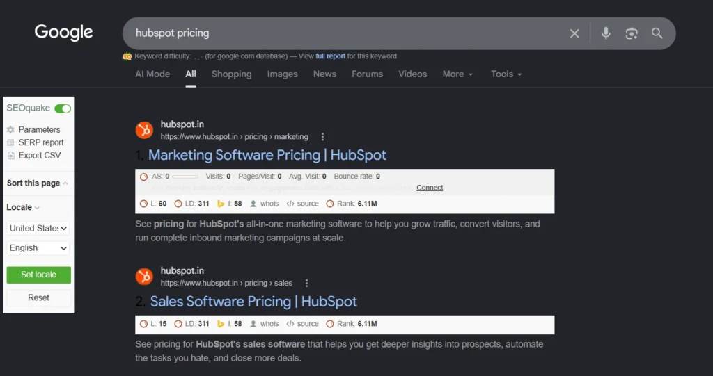The height and width of the screenshot is (376, 713).
Task: Switch to Images tab
Action: point(283,74)
